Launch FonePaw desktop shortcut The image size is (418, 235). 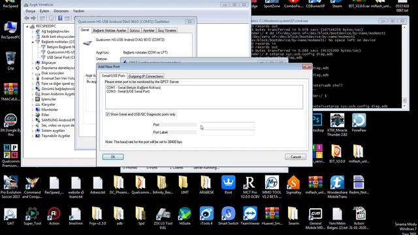[359, 123]
